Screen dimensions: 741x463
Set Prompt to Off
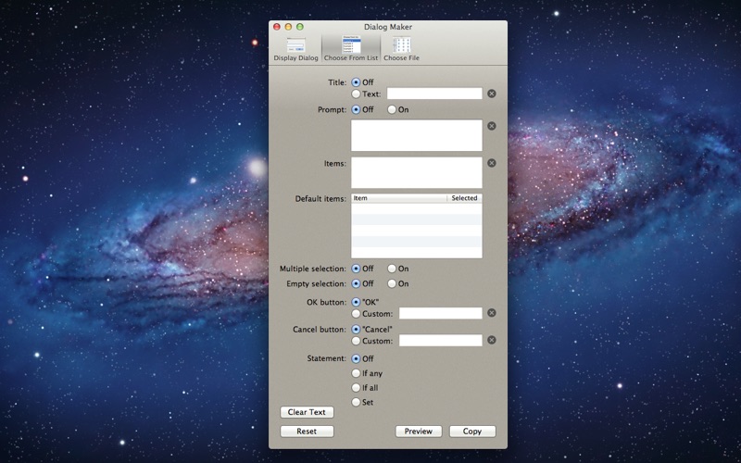tap(356, 109)
